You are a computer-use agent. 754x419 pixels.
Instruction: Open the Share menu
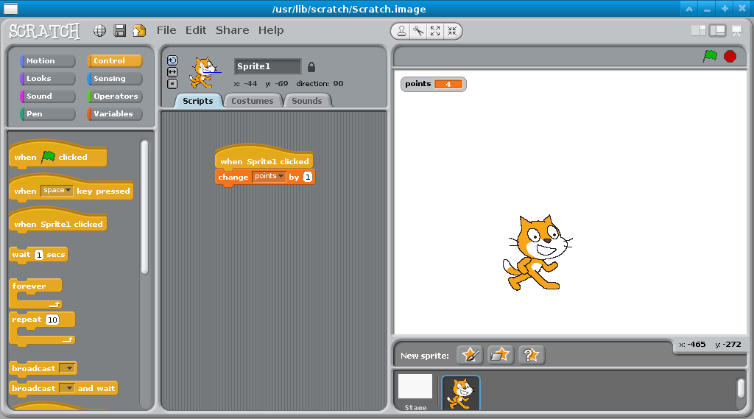point(232,30)
